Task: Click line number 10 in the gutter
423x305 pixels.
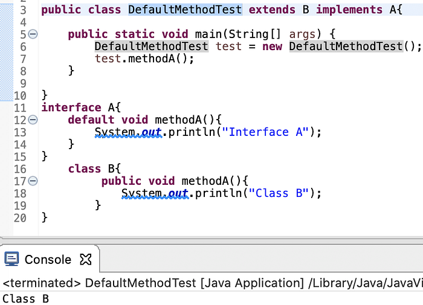Action: [20, 96]
